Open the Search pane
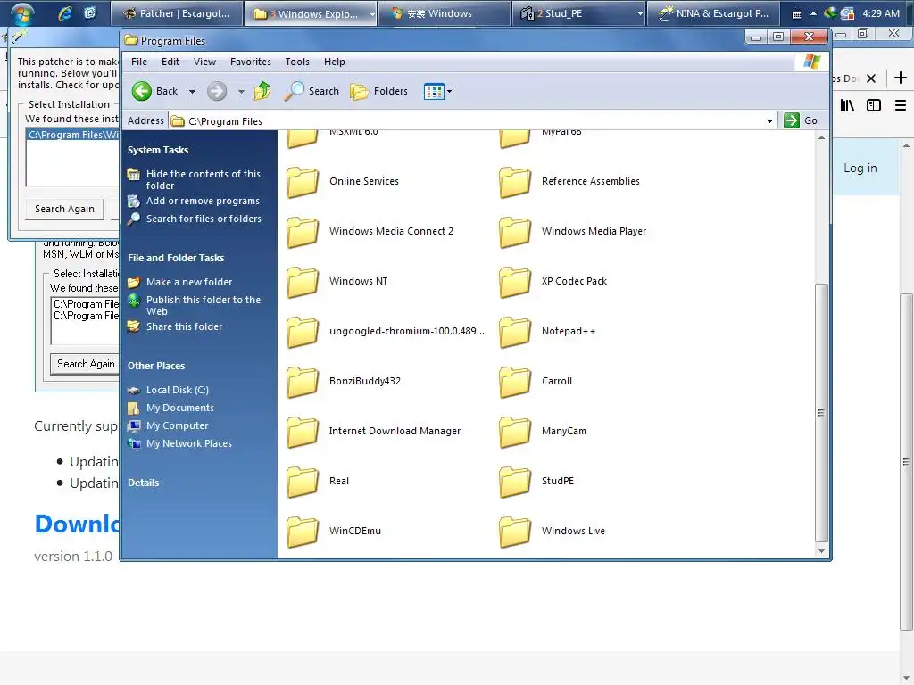Viewport: 914px width, 685px height. (x=312, y=91)
